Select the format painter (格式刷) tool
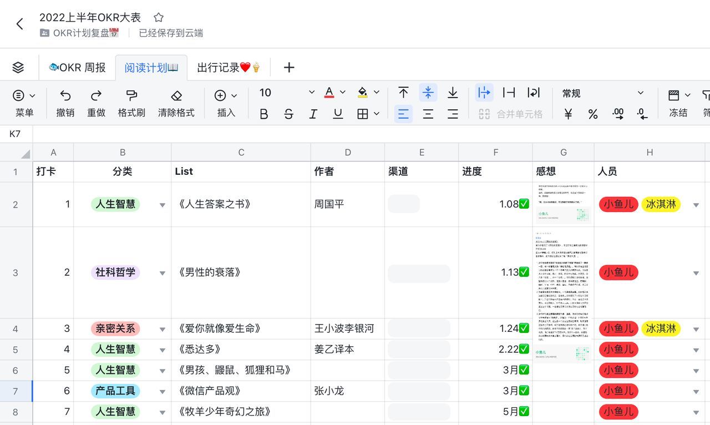This screenshot has height=425, width=710. (131, 95)
